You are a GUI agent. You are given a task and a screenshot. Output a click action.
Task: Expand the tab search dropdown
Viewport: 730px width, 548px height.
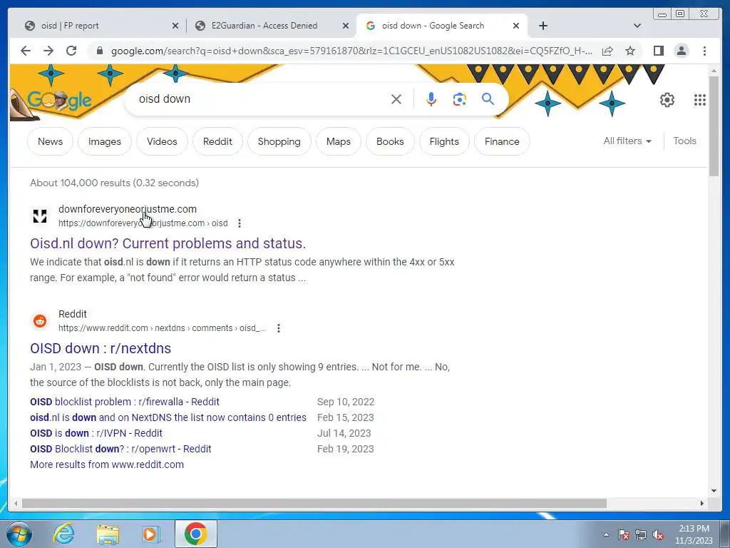pos(637,26)
